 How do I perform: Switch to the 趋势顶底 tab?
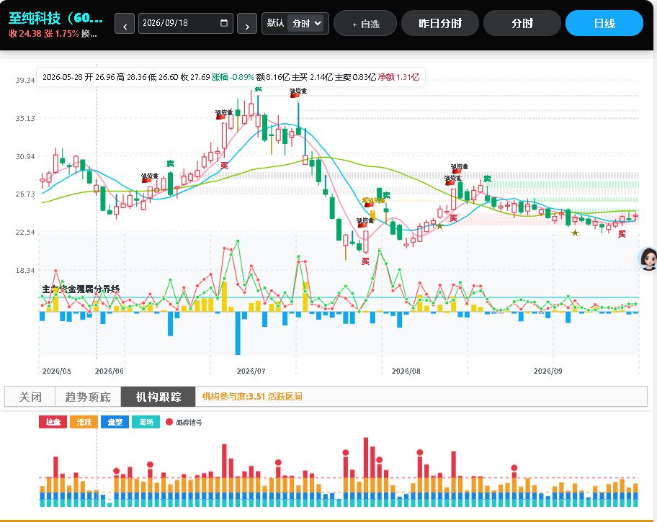(x=88, y=396)
